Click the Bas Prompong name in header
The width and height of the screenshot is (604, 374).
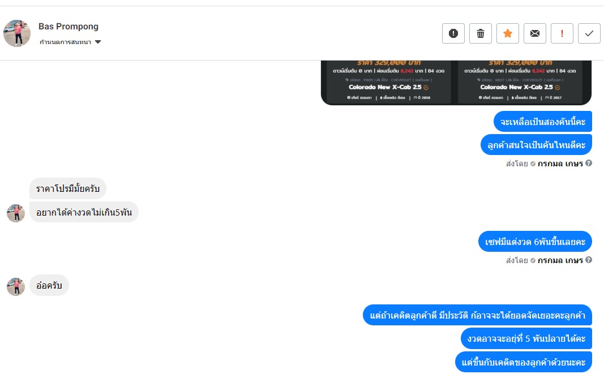tap(68, 27)
